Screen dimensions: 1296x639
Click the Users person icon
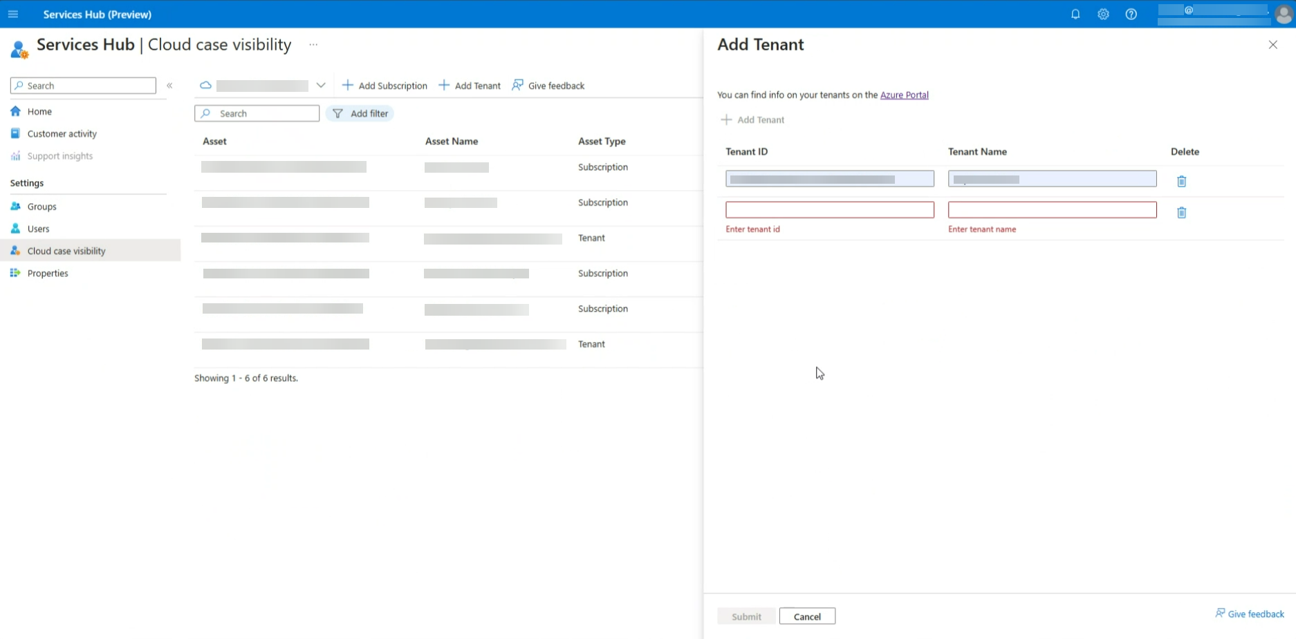pyautogui.click(x=15, y=229)
